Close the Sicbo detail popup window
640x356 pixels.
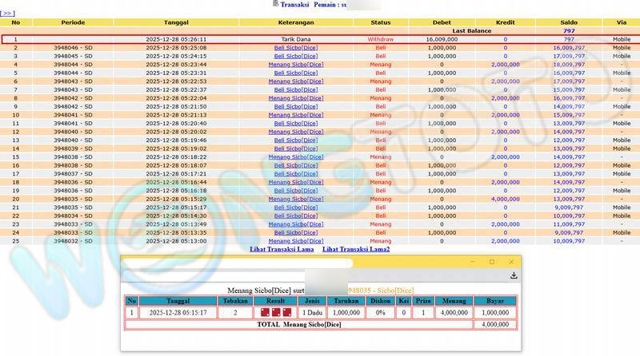511,262
